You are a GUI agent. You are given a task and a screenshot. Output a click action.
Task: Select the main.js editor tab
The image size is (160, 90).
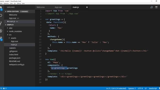pyautogui.click(x=76, y=7)
